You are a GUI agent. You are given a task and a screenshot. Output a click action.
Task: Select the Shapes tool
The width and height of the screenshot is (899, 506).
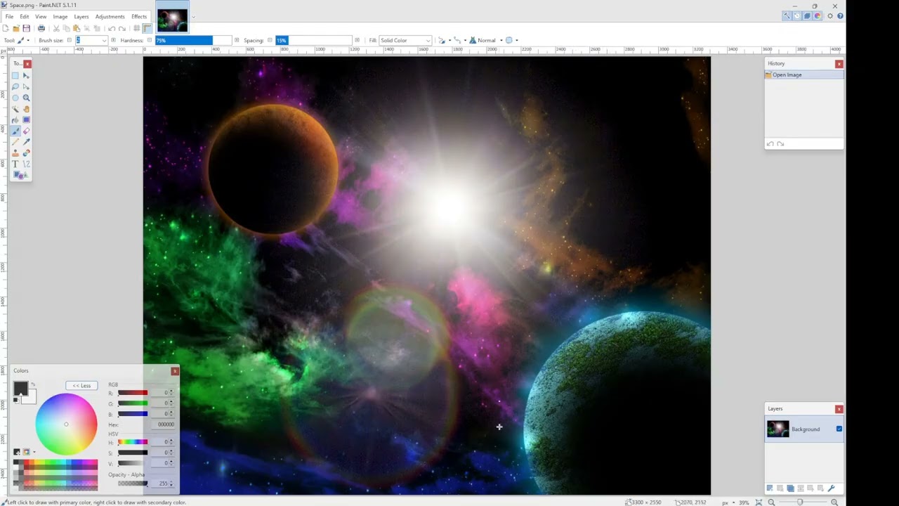[x=20, y=175]
